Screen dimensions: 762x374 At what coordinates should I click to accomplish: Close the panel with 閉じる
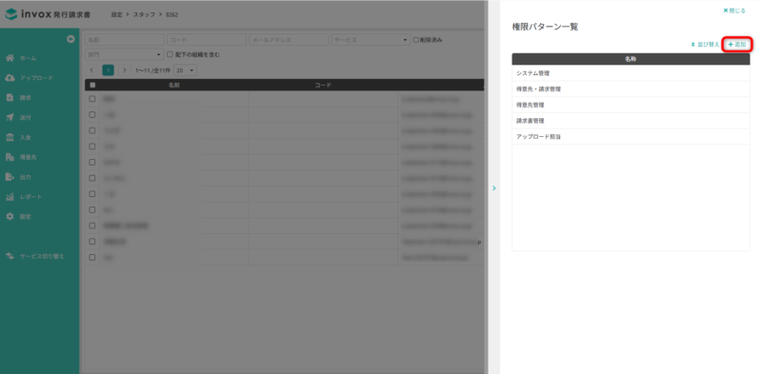pos(734,10)
